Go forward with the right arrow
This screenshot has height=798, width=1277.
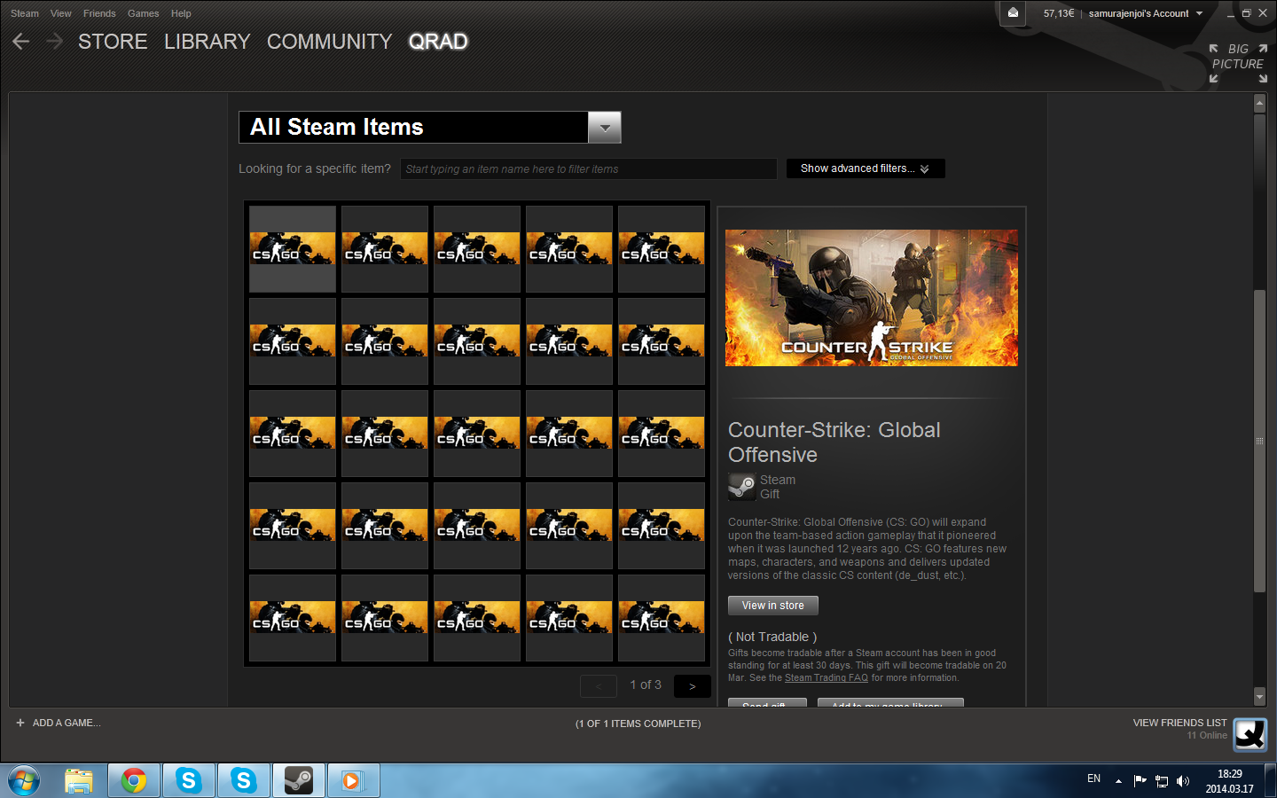[54, 42]
